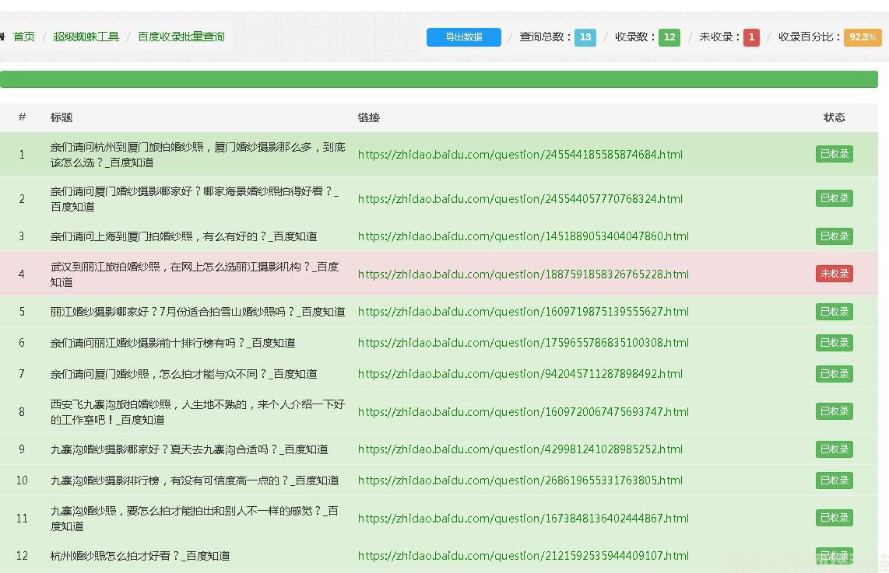Click the 未收录 status badge in row 4

point(834,274)
